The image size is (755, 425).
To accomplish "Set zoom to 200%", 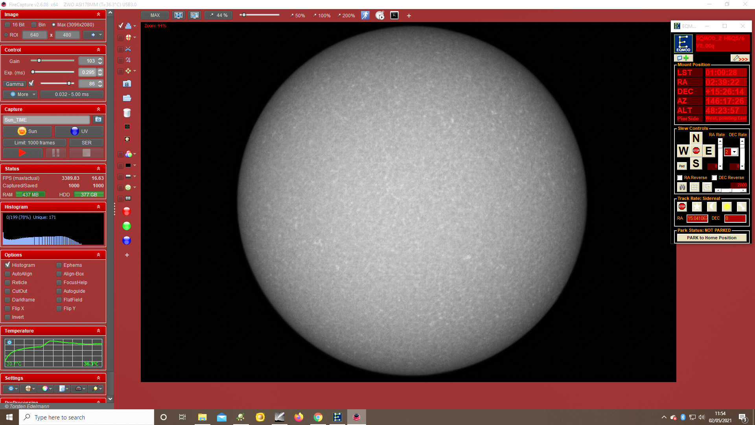I will pos(346,16).
